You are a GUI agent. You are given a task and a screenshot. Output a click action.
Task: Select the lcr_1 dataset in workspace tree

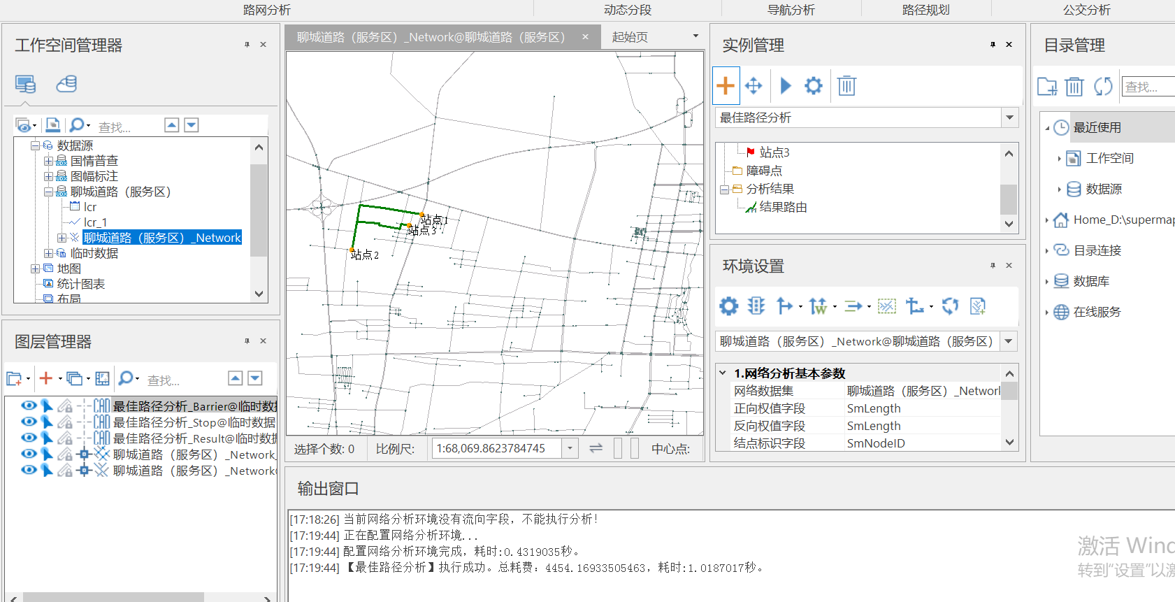tap(95, 222)
